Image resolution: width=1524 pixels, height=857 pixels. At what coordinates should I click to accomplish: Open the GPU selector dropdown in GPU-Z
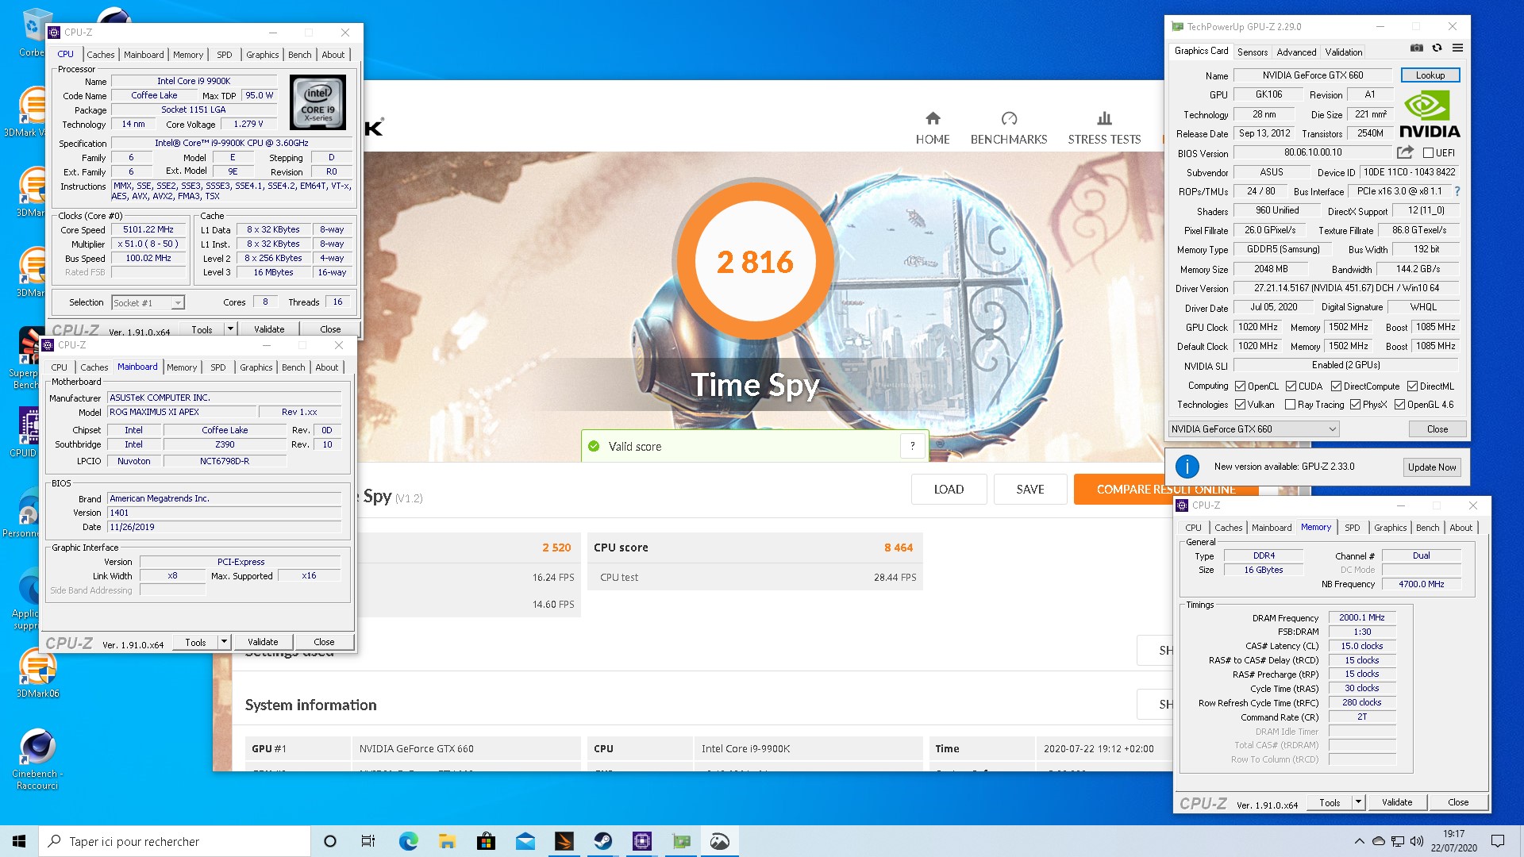pyautogui.click(x=1253, y=429)
